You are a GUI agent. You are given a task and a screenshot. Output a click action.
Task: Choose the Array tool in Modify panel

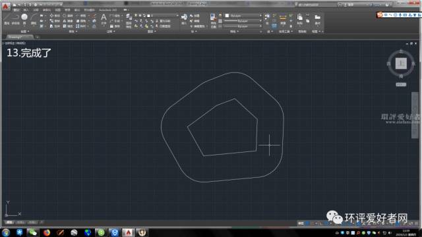81,26
